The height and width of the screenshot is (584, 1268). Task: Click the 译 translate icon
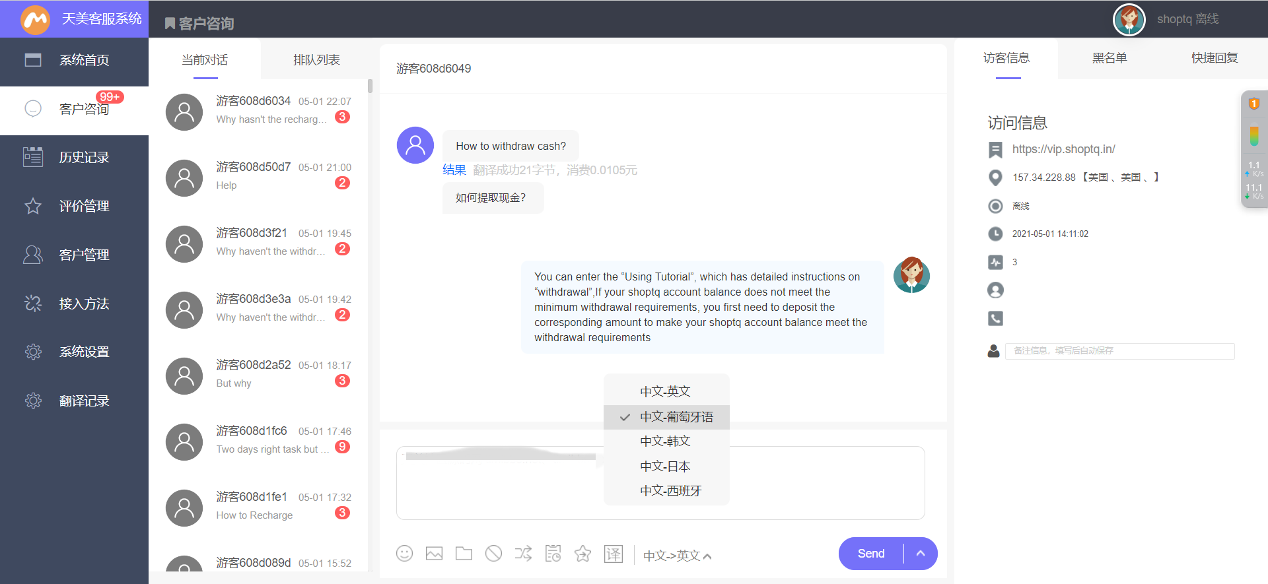pos(614,554)
